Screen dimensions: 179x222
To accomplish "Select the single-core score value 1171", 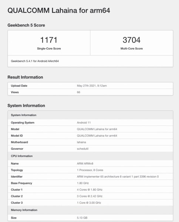I will point(49,40).
